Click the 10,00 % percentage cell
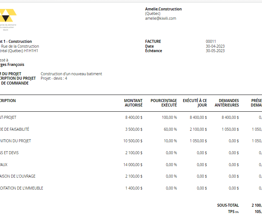This screenshot has width=262, height=216. coord(170,141)
